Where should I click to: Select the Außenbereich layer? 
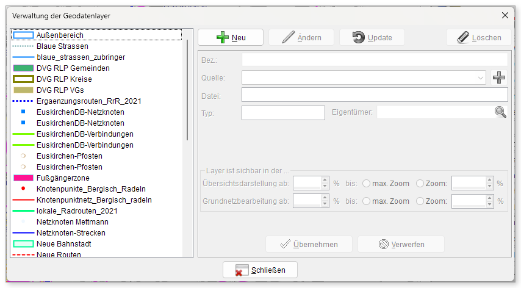[96, 35]
